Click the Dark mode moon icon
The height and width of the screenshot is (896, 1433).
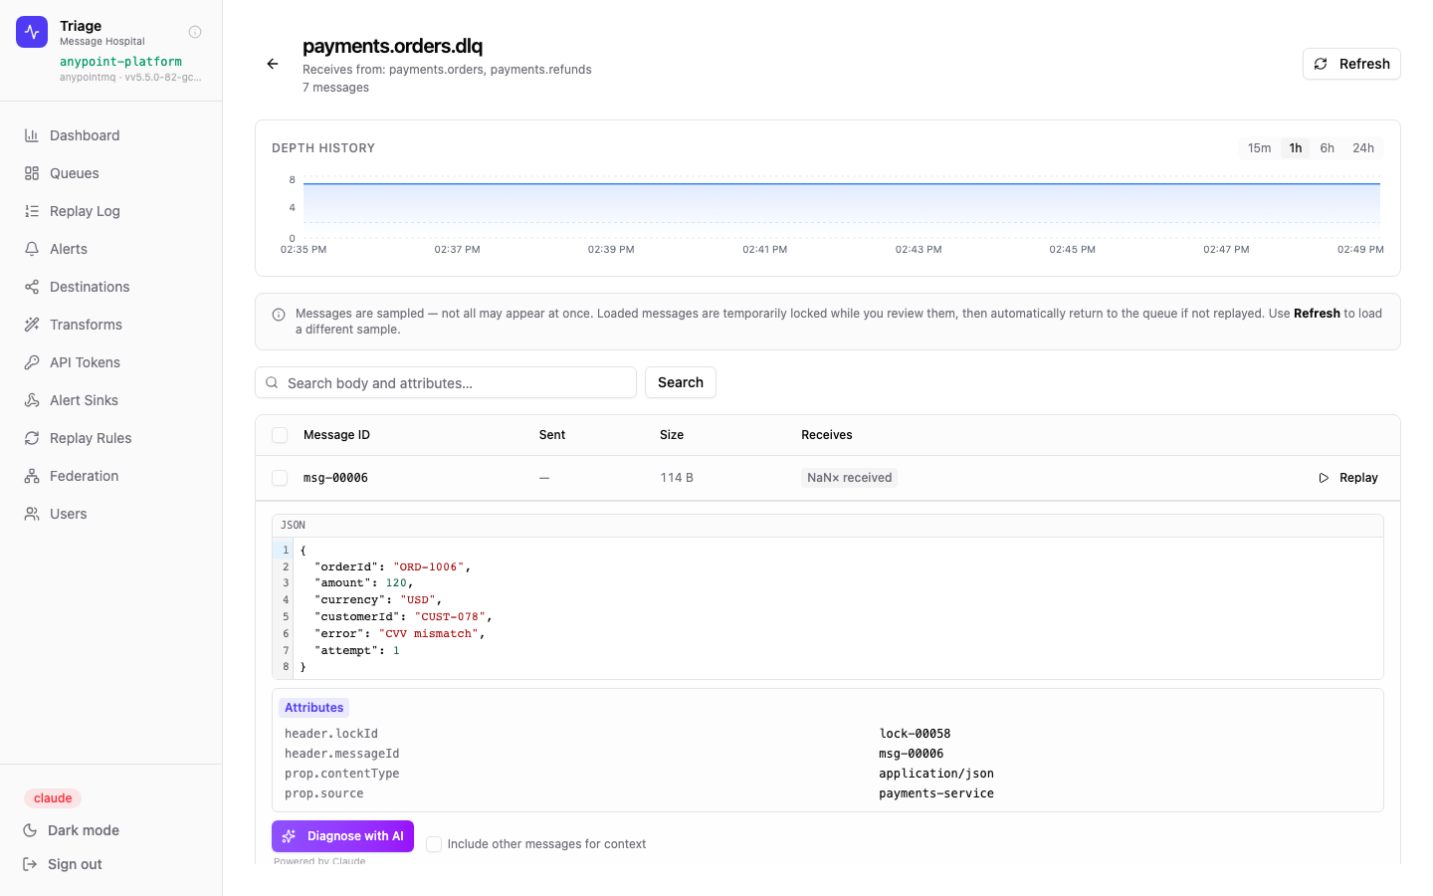(30, 830)
